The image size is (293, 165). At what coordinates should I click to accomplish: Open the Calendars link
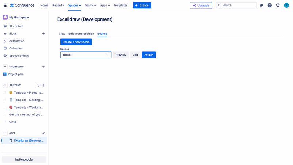16,48
